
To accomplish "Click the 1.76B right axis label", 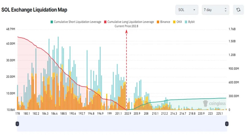I will (232, 29).
